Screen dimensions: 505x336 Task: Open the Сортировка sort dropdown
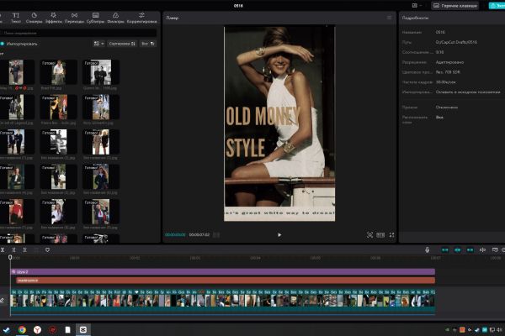pyautogui.click(x=120, y=43)
